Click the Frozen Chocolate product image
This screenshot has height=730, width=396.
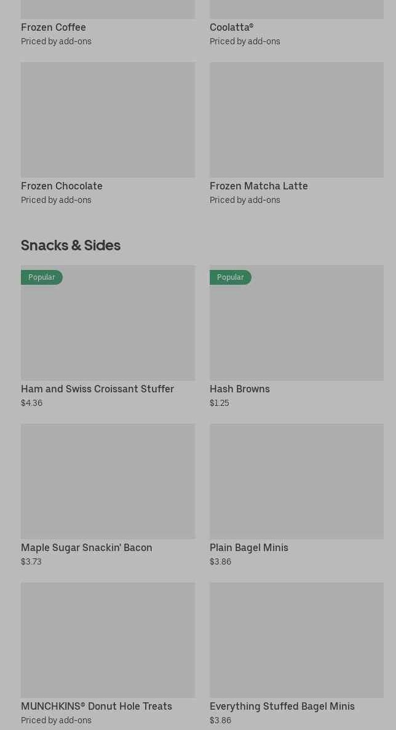coord(108,119)
